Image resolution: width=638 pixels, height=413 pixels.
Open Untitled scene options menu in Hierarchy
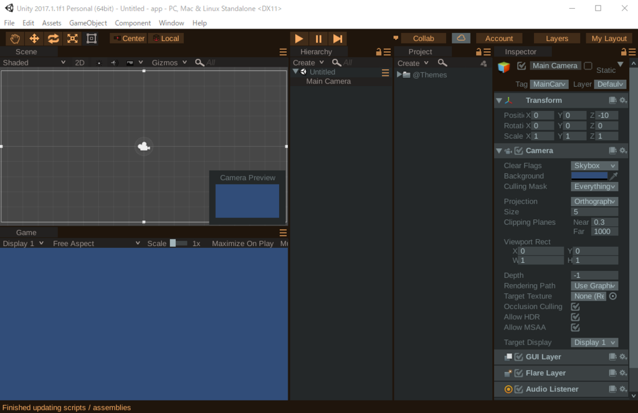click(385, 72)
